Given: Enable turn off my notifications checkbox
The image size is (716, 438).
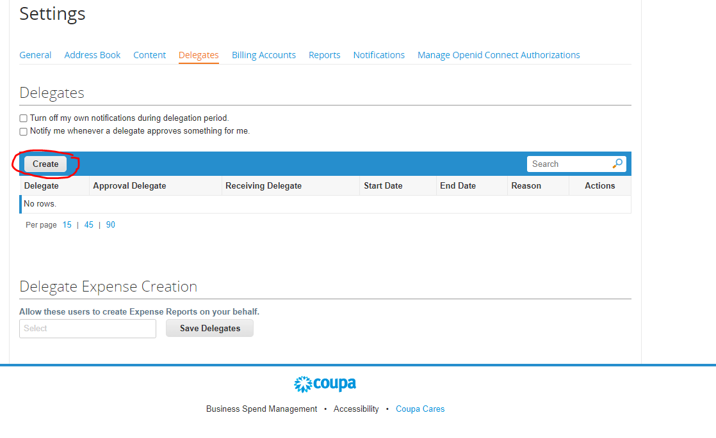Looking at the screenshot, I should (x=24, y=118).
